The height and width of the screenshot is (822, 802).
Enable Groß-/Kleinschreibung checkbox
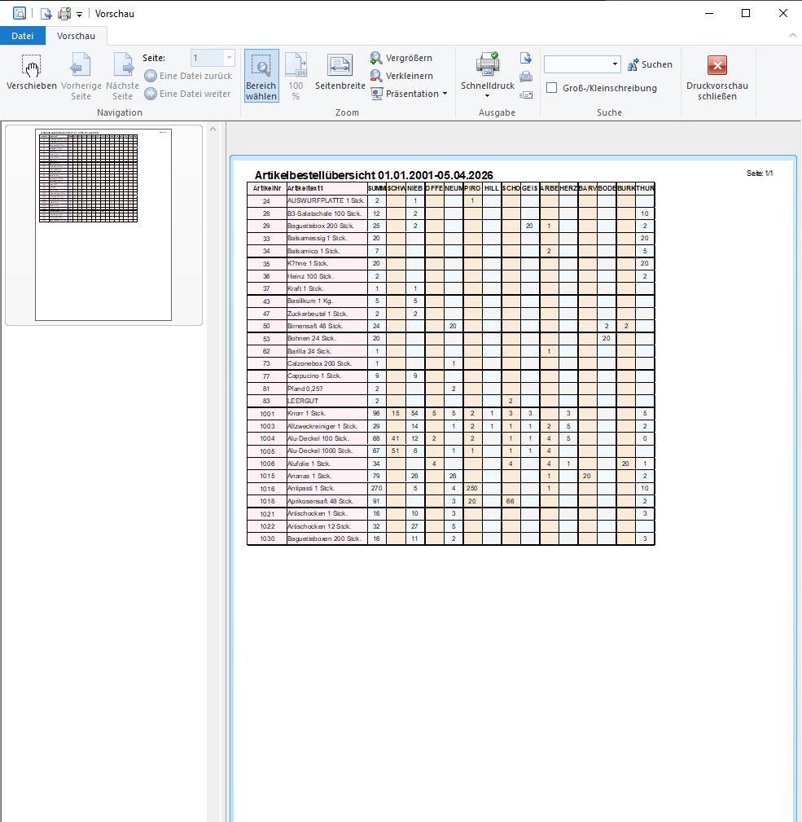coord(552,88)
